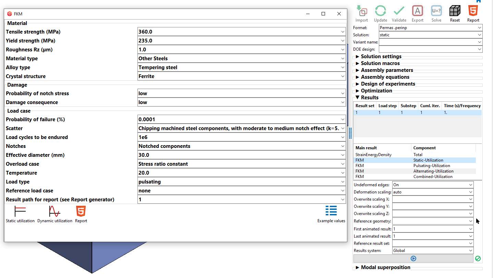Open the Scatter dropdown
The width and height of the screenshot is (493, 278).
(x=343, y=128)
